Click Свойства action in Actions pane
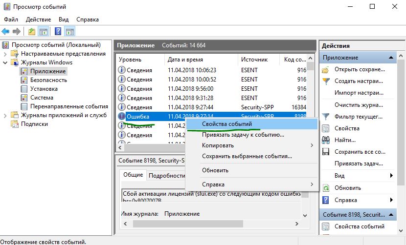406x245 pixels. click(347, 128)
